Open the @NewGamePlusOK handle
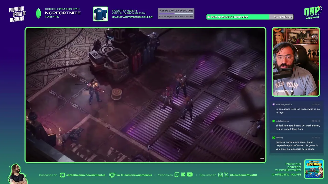The image size is (328, 184). pos(243,175)
